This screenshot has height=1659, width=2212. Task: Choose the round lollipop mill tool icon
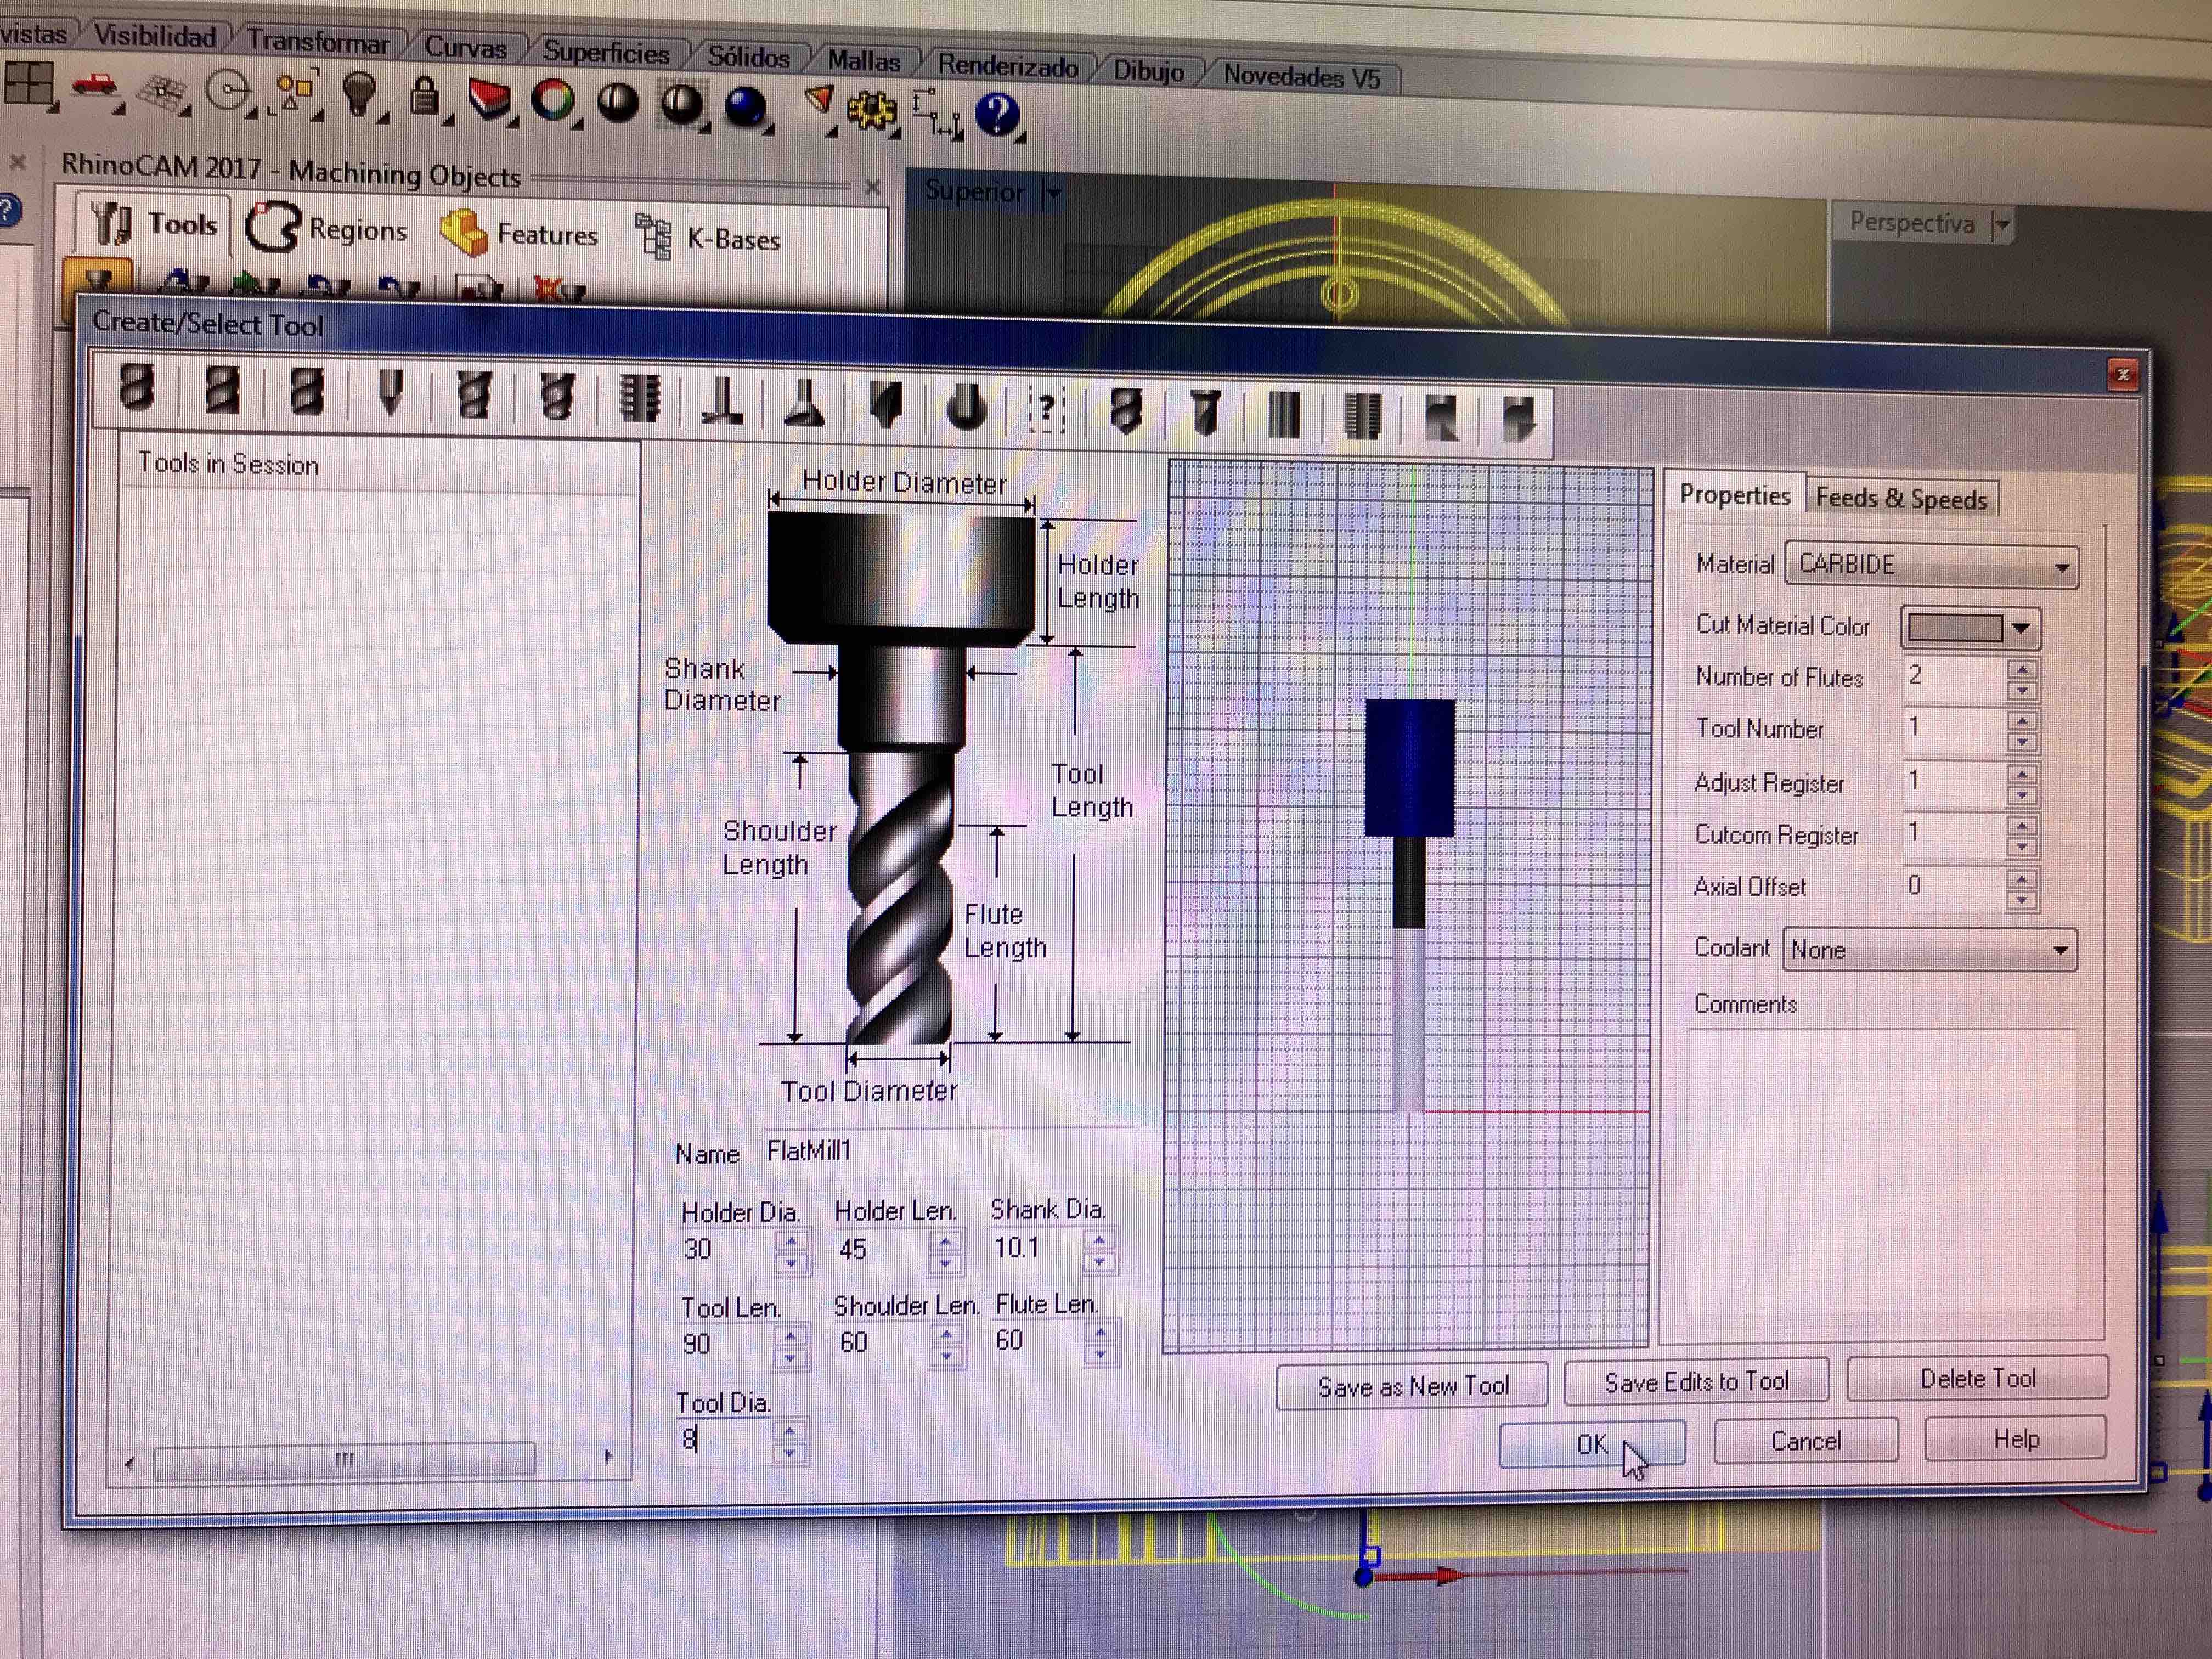[x=966, y=408]
